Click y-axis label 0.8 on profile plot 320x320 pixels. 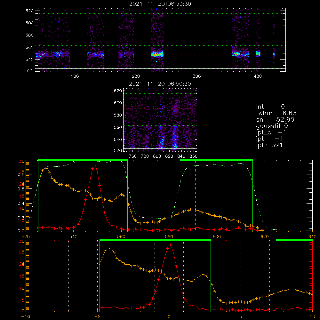[x=21, y=174]
